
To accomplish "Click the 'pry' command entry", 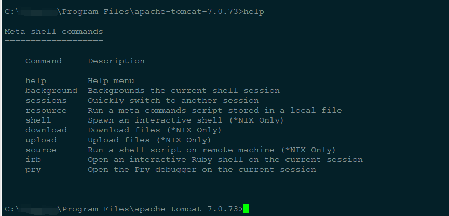I will [33, 170].
